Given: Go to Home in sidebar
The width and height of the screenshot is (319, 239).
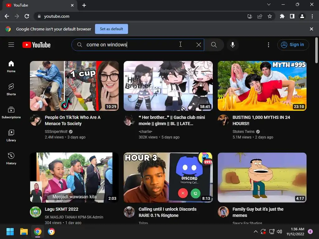Looking at the screenshot, I should click(11, 67).
